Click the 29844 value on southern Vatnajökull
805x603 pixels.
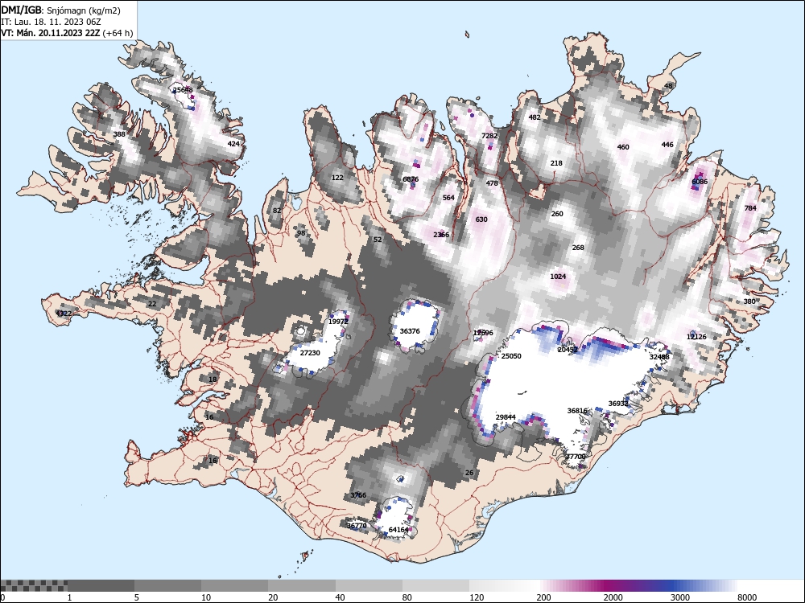pos(506,417)
